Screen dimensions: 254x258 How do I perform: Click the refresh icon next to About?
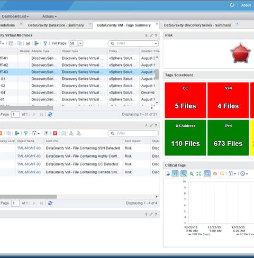pos(232,5)
